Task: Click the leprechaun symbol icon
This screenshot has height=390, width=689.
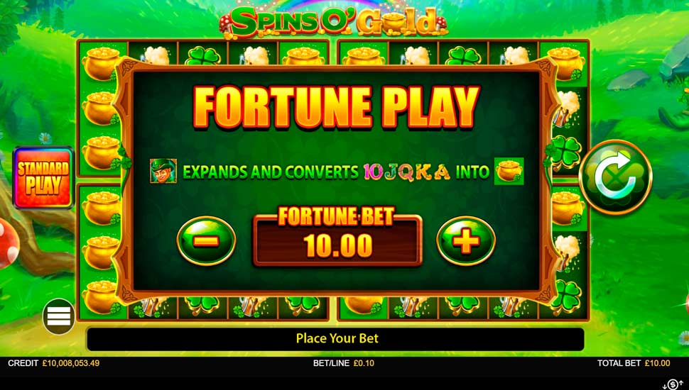Action: (x=163, y=171)
